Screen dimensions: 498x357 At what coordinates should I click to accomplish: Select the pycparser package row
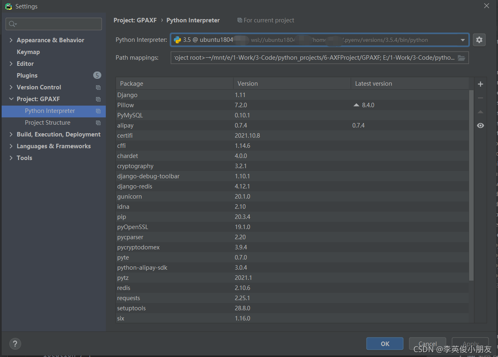(292, 237)
